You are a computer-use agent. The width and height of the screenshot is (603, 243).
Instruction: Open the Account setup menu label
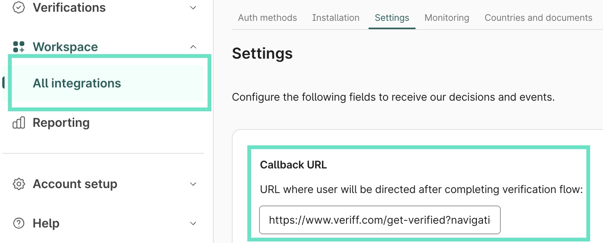point(75,184)
